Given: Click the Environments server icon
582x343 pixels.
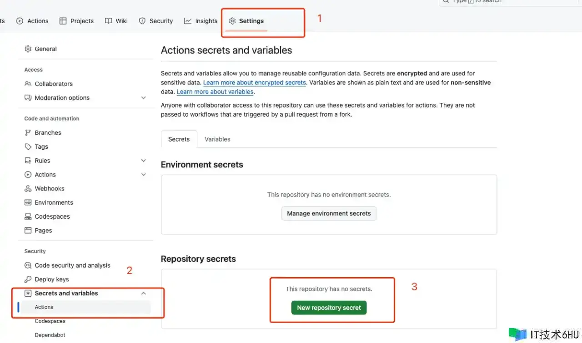Looking at the screenshot, I should [x=28, y=203].
